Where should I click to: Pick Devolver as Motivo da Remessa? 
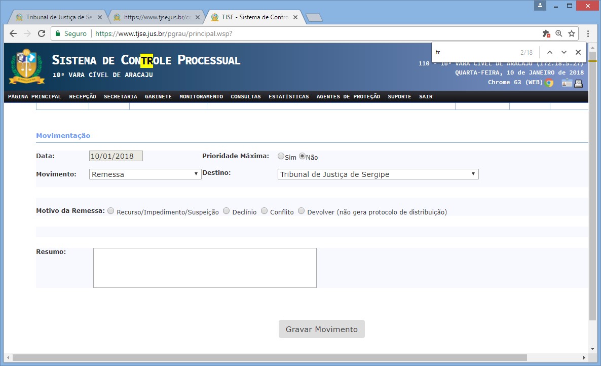coord(302,211)
